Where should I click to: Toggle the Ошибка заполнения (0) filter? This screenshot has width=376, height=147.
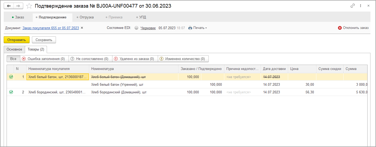tap(44, 59)
